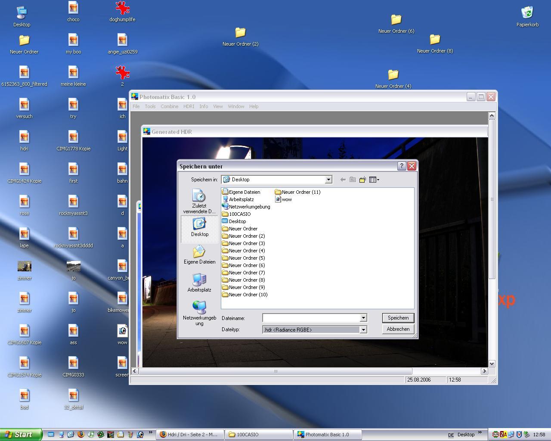Viewport: 551px width, 441px height.
Task: Select Netzwerkumgebung in the file list
Action: pos(246,207)
